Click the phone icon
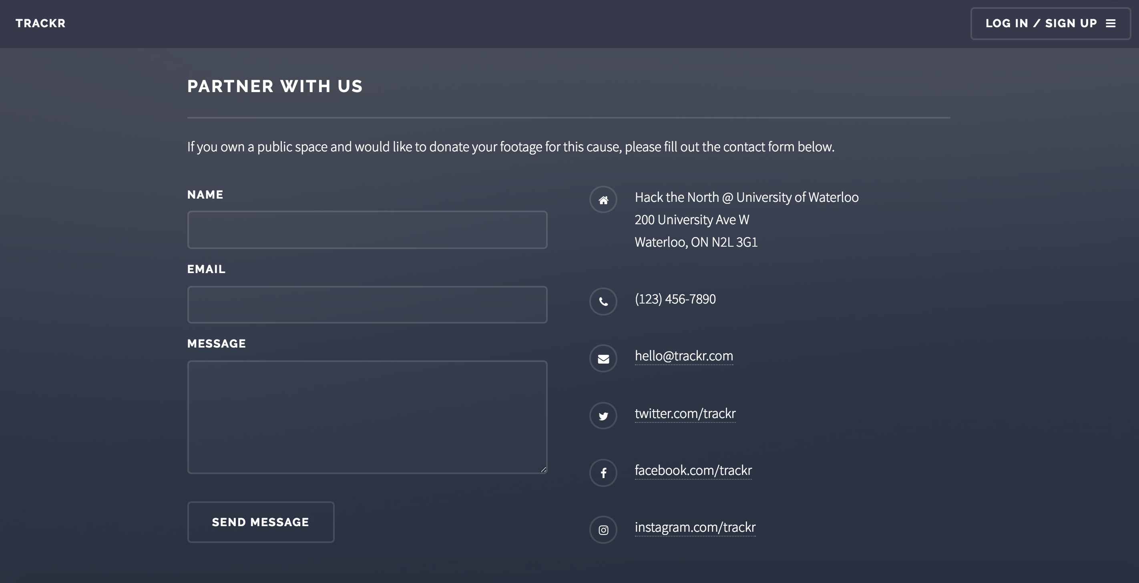Screen dimensions: 1139x583 tap(603, 302)
